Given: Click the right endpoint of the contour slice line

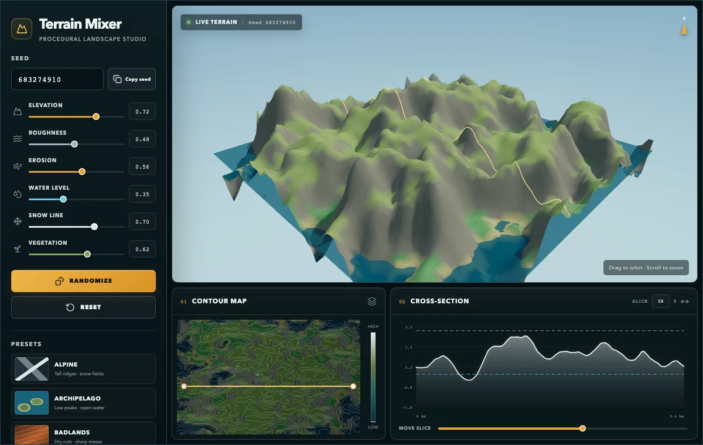Looking at the screenshot, I should (x=353, y=386).
